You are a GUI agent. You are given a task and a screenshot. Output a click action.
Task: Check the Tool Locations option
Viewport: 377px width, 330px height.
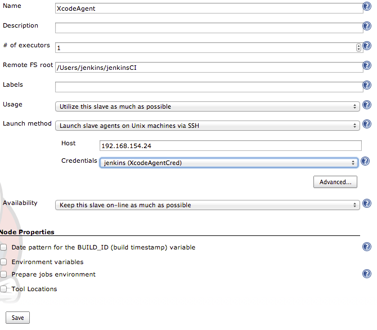(x=4, y=289)
